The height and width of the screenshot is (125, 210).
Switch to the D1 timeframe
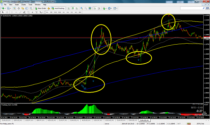point(72,12)
